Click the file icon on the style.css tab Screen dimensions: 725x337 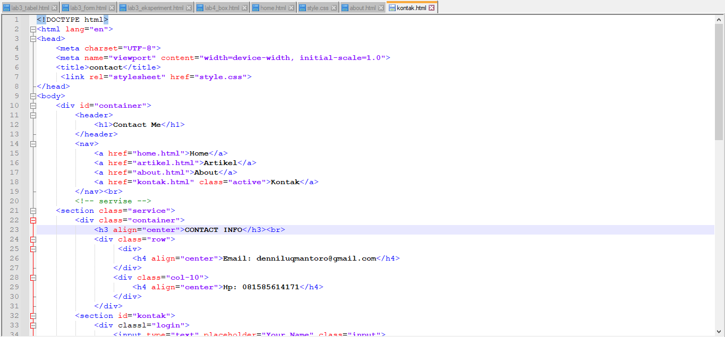[x=302, y=7]
